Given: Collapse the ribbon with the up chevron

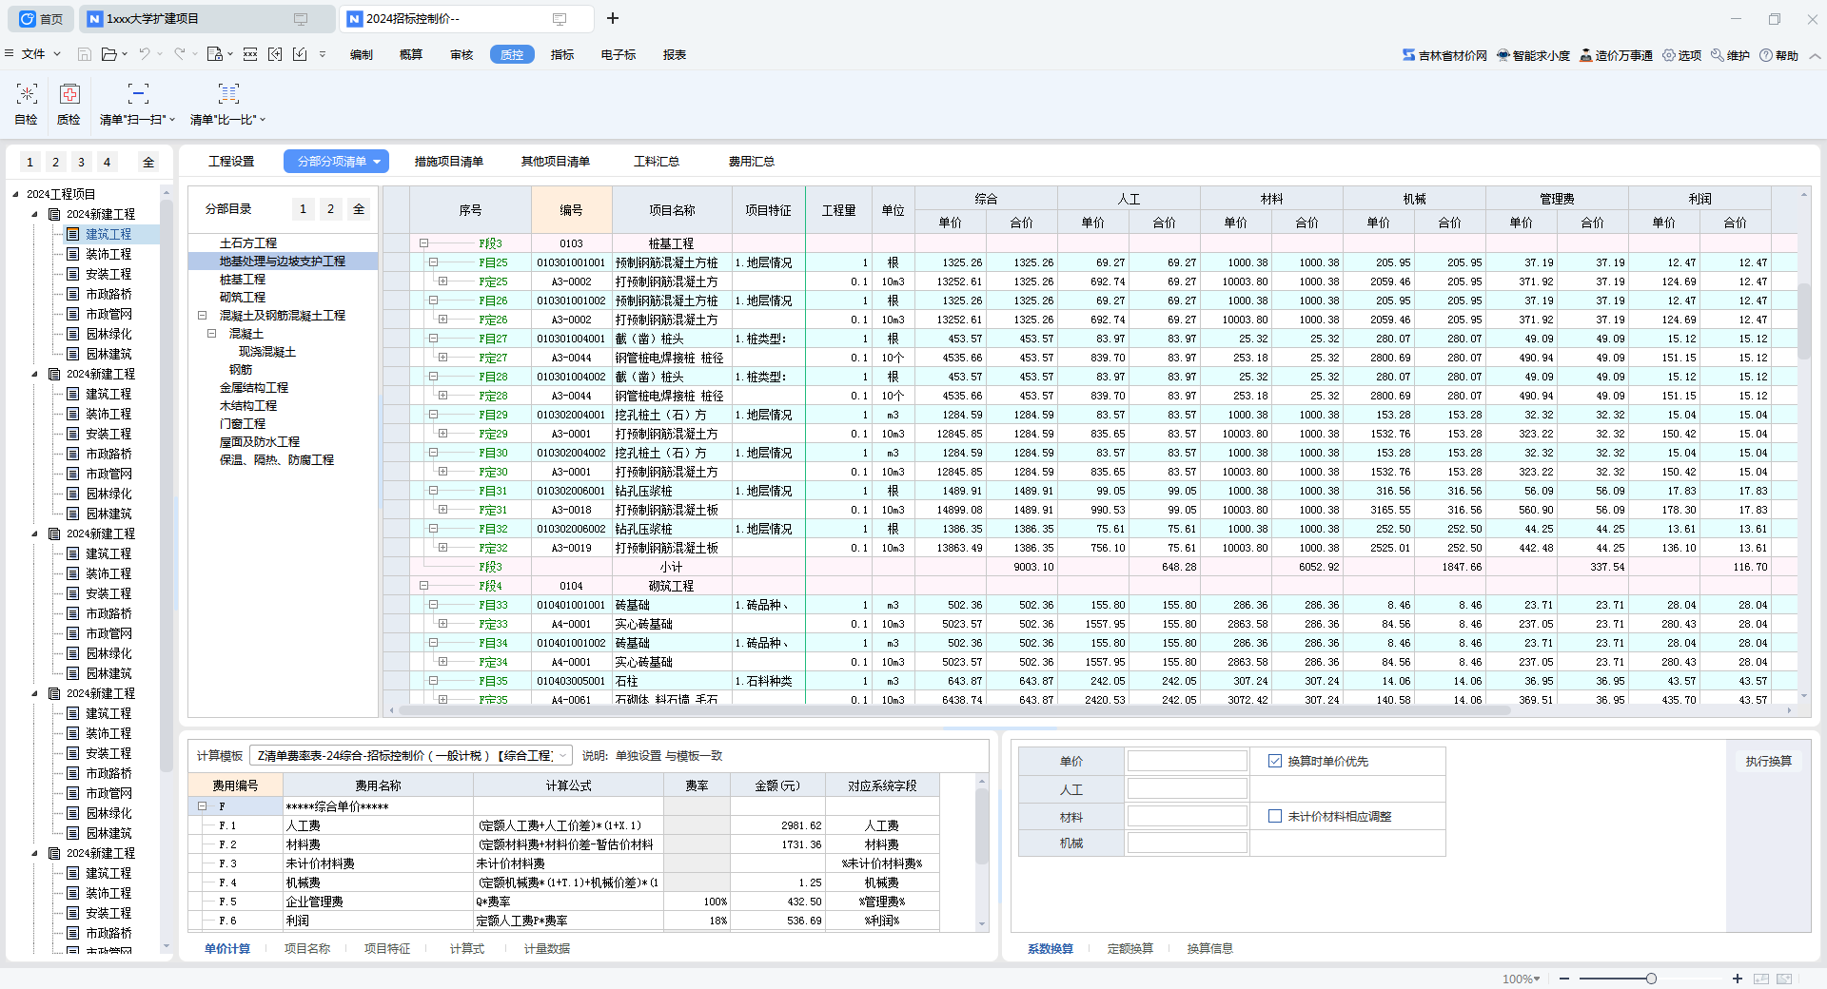Looking at the screenshot, I should [x=1815, y=55].
